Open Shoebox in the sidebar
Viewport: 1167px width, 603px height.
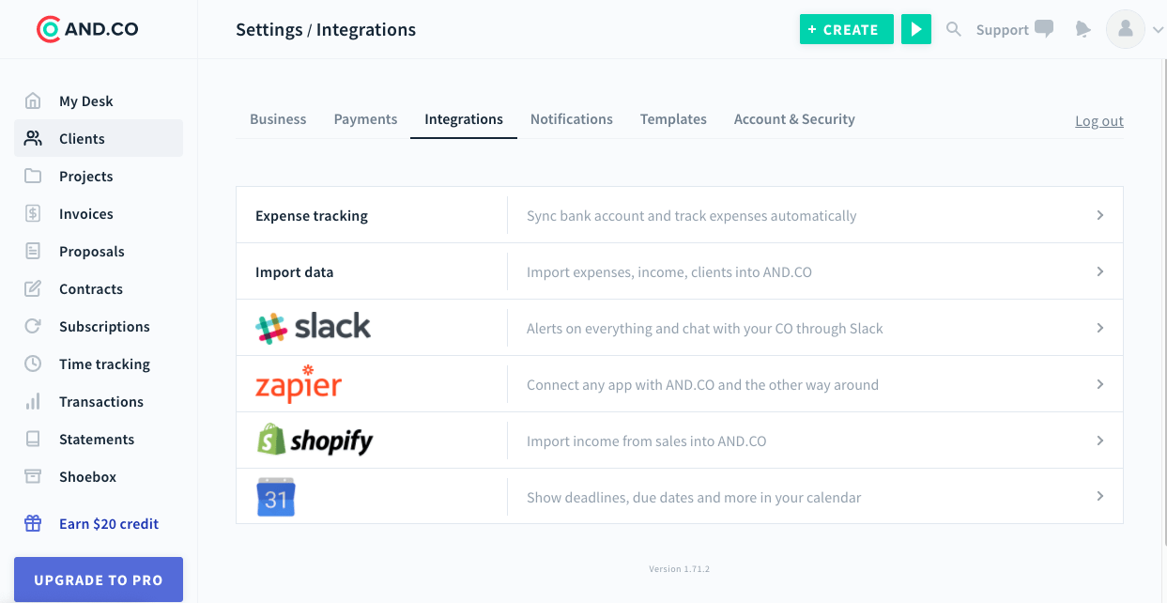pyautogui.click(x=87, y=477)
